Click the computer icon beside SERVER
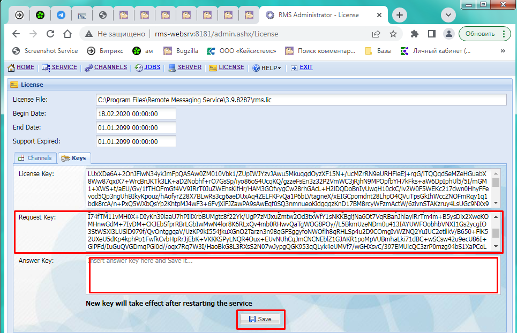This screenshot has height=333, width=517. (x=172, y=68)
